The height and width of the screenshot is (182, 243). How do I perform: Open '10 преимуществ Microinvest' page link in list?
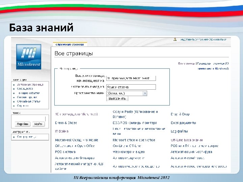click(76, 114)
